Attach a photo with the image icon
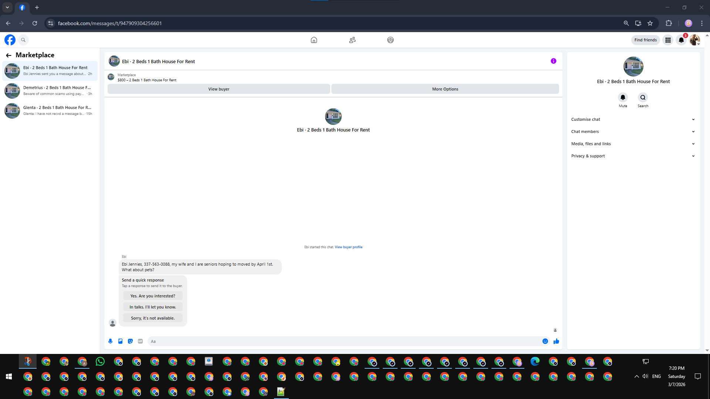 click(120, 341)
